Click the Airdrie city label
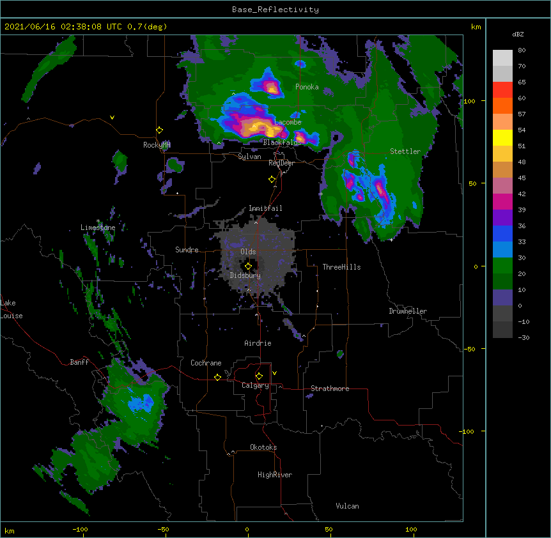The height and width of the screenshot is (538, 551). pos(258,343)
